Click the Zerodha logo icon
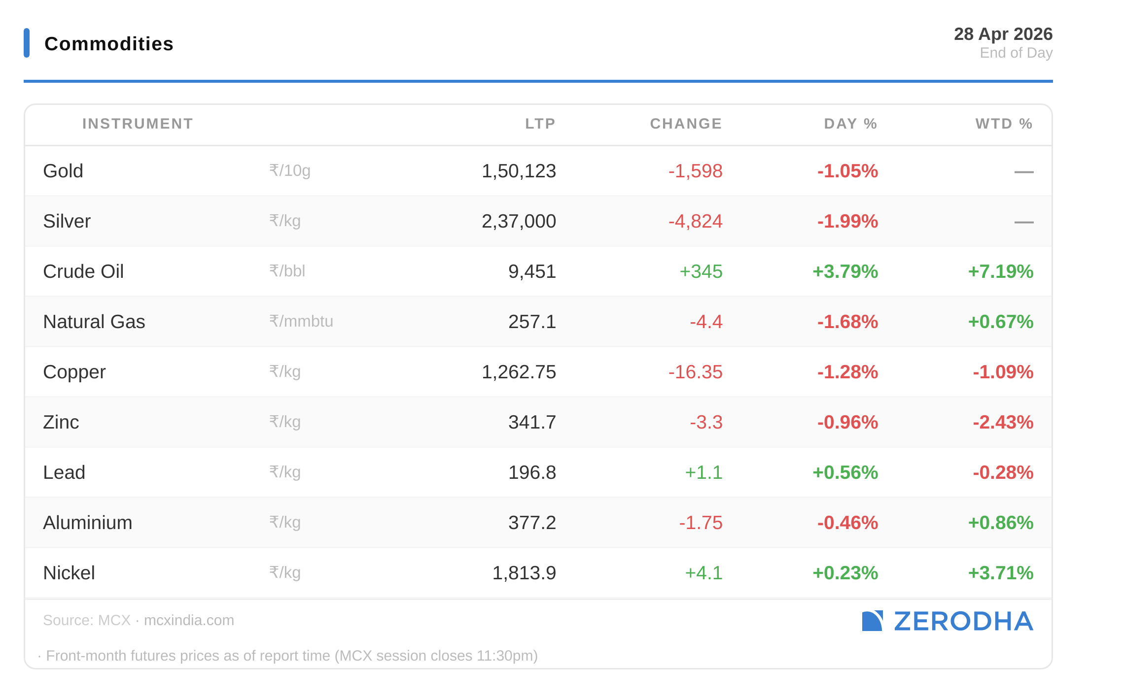The width and height of the screenshot is (1124, 699). click(x=872, y=621)
